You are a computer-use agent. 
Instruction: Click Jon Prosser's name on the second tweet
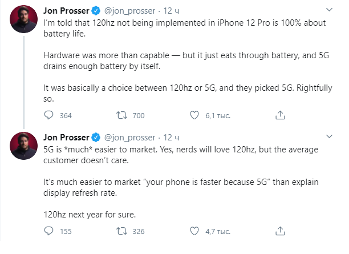pos(66,138)
